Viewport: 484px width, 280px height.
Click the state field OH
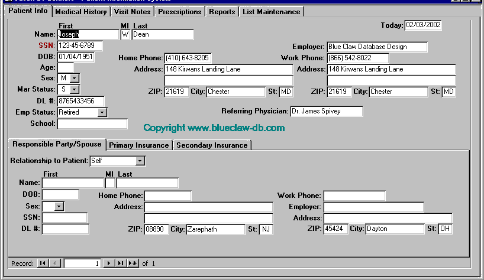(446, 229)
